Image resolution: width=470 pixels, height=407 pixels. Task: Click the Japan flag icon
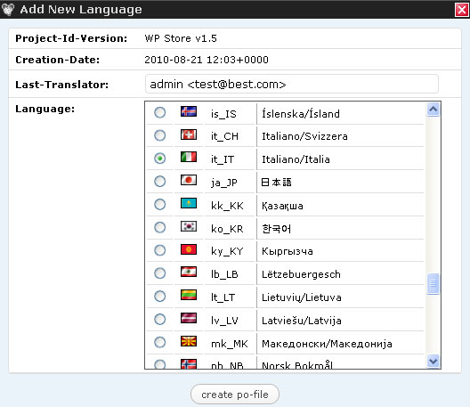(189, 180)
